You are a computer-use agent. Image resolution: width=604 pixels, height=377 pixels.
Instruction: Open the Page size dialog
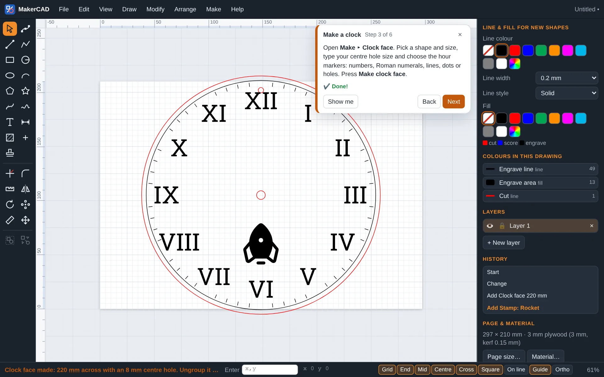tap(504, 356)
